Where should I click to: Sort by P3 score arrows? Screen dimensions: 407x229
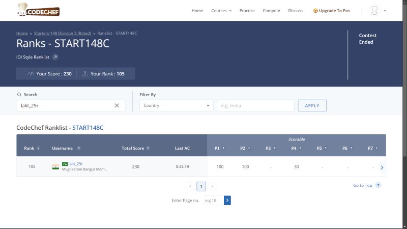275,148
